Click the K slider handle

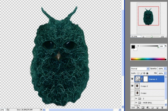158,47
